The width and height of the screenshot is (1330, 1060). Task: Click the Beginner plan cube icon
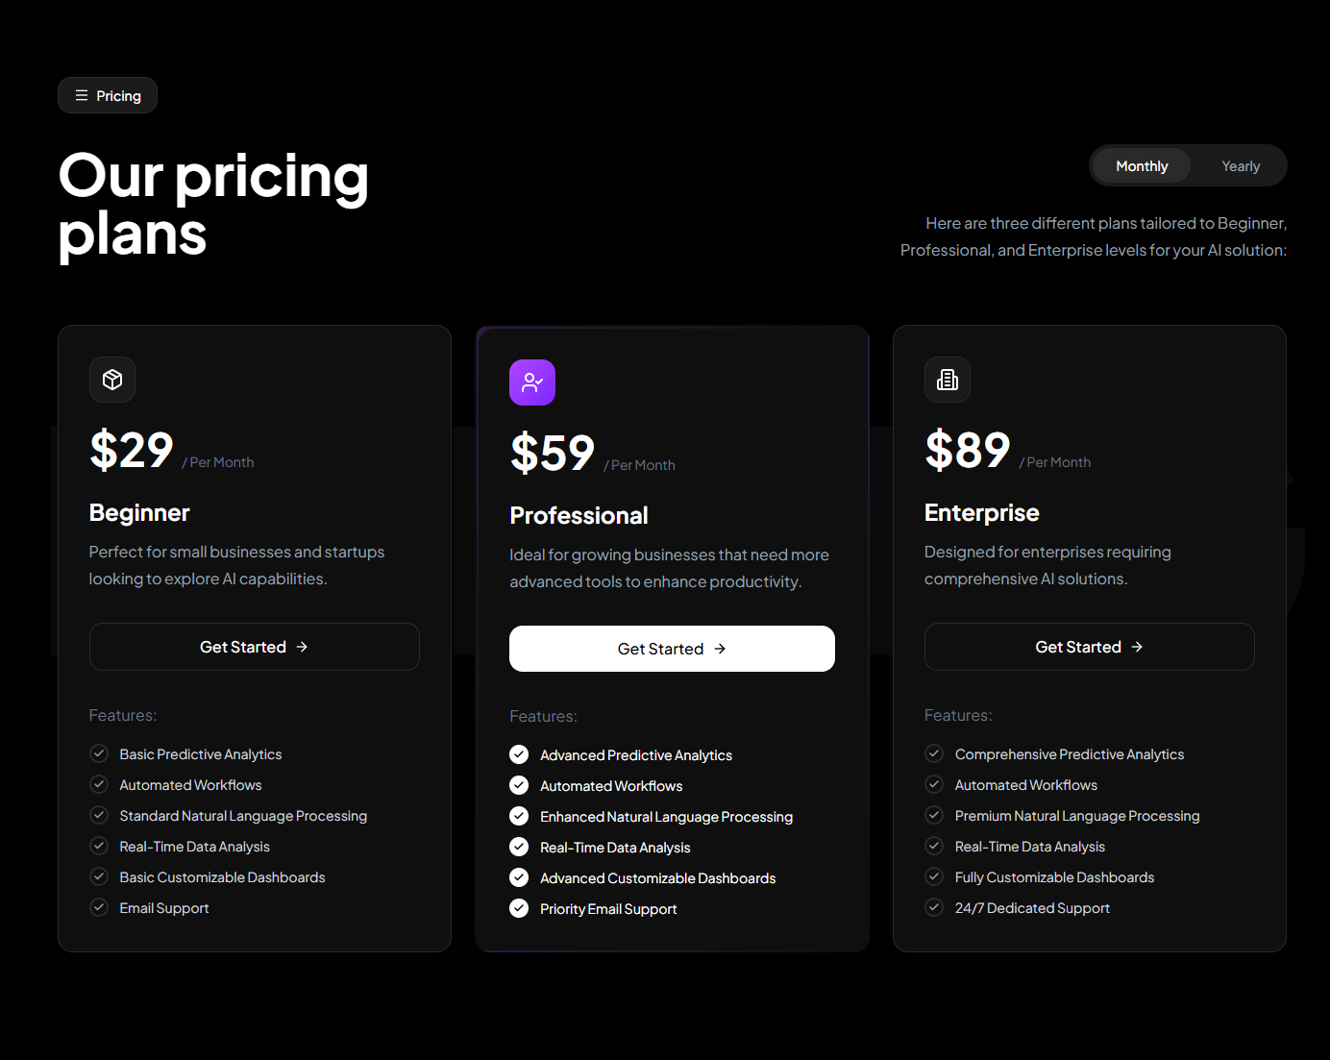[112, 380]
